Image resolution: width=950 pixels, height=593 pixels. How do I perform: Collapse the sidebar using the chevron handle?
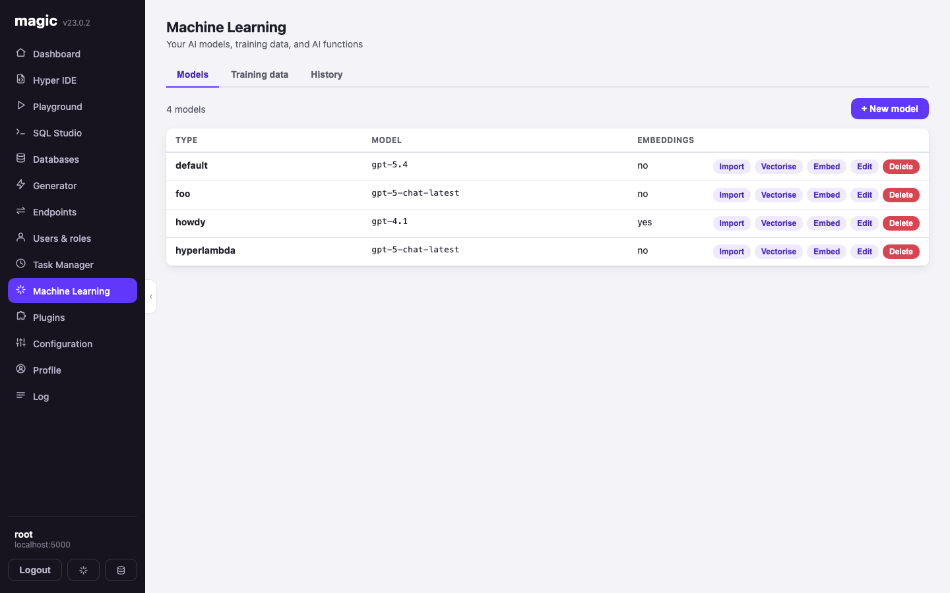(x=151, y=296)
